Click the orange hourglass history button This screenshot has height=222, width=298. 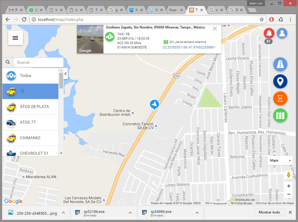tap(280, 98)
